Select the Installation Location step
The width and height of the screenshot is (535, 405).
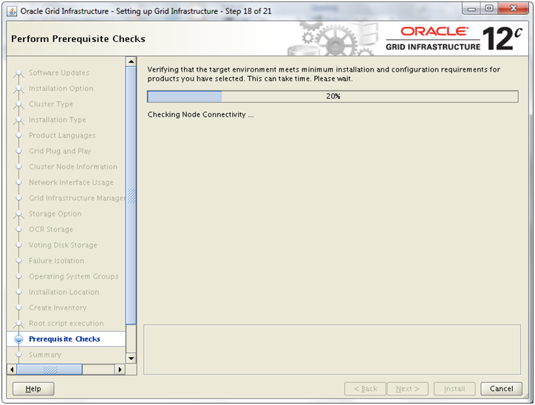[64, 293]
